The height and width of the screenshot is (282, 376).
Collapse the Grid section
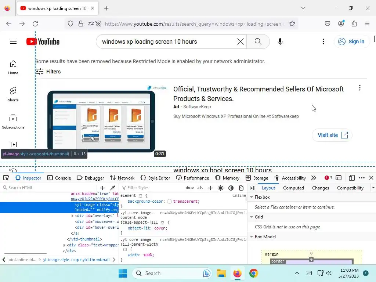tap(252, 217)
